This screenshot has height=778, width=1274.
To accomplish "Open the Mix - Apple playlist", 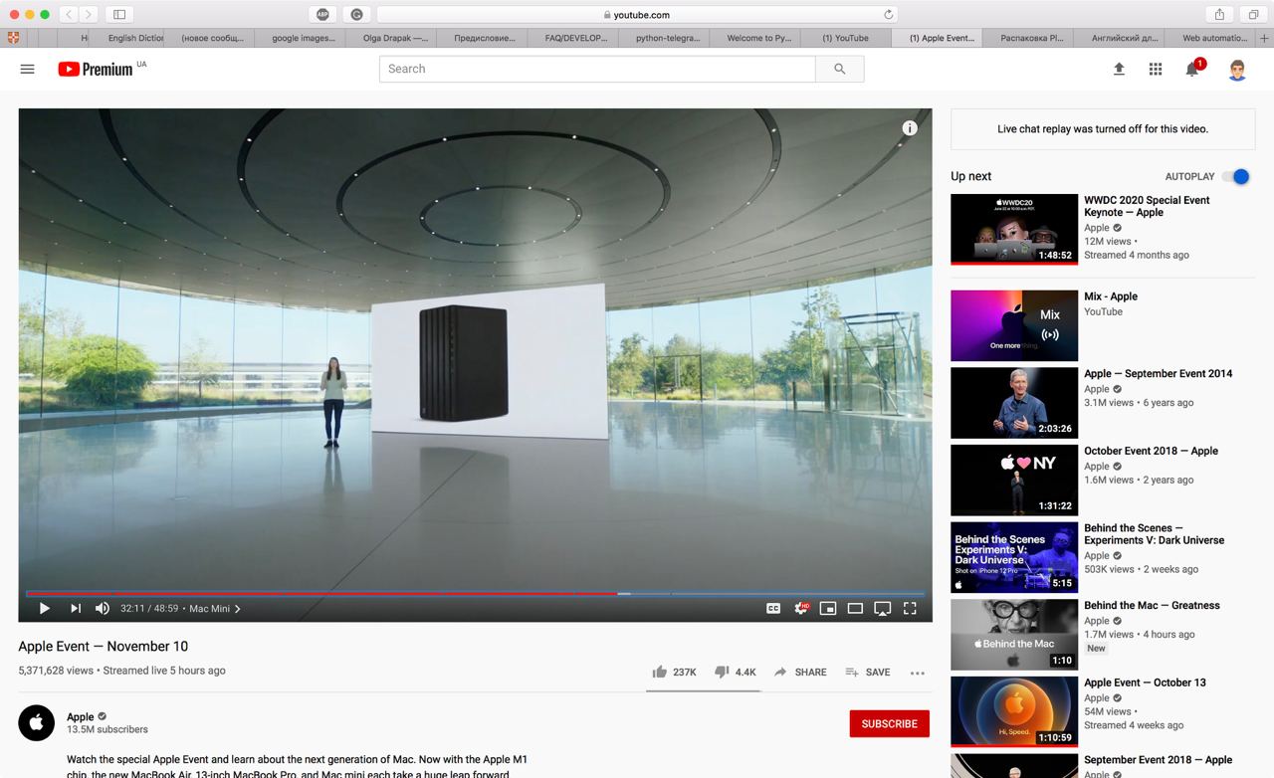I will coord(1111,296).
